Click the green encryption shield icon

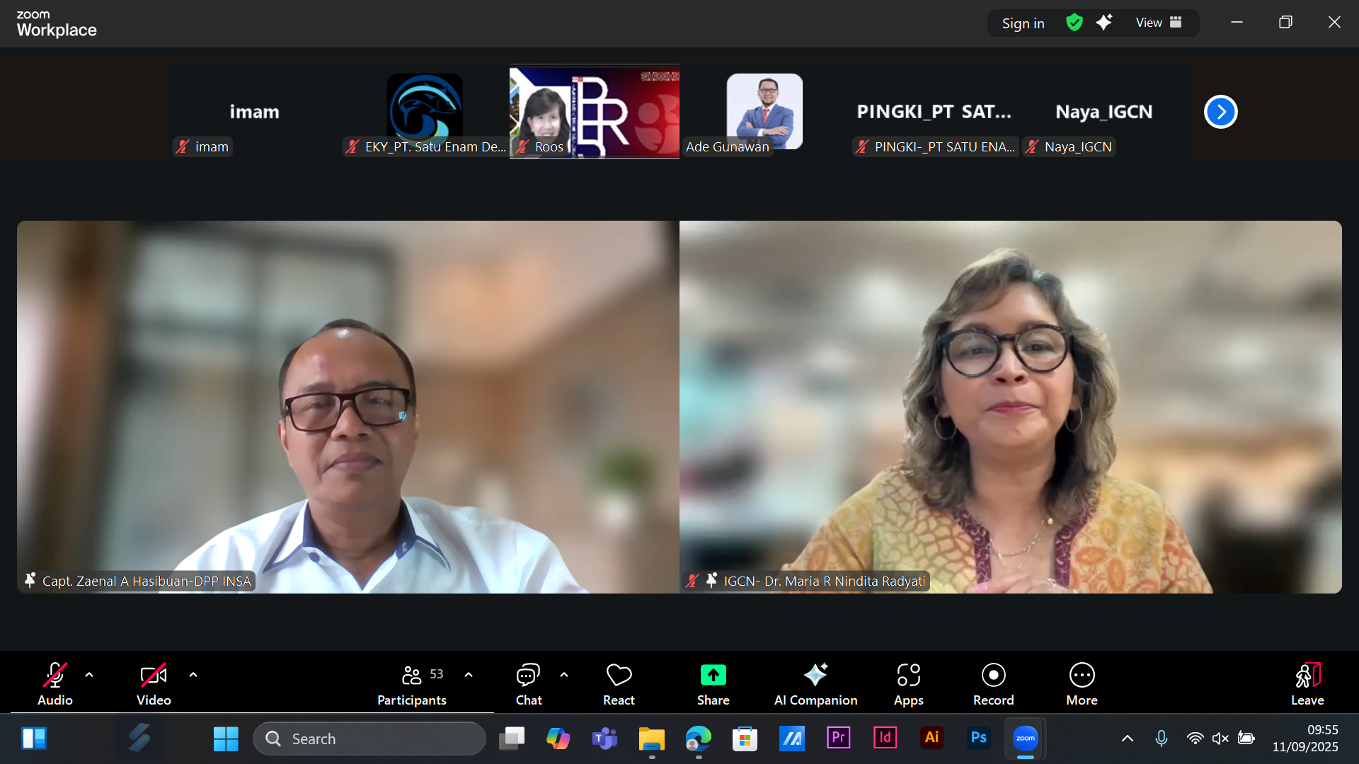[x=1074, y=23]
